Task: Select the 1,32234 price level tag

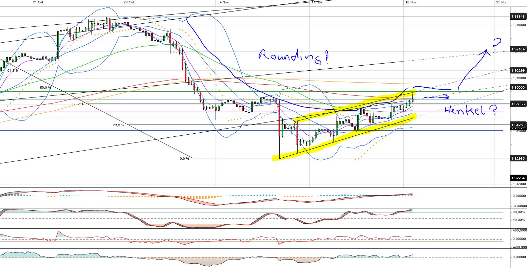Action: click(x=518, y=178)
